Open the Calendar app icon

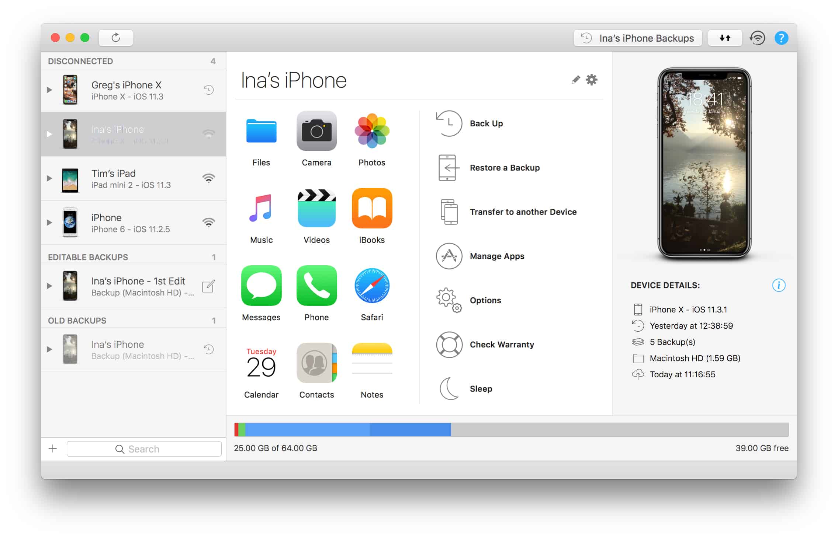point(261,363)
